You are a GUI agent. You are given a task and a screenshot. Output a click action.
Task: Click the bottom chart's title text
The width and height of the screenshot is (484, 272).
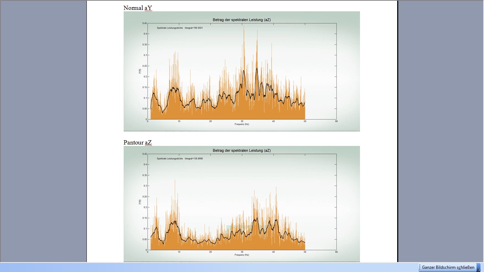tap(242, 151)
